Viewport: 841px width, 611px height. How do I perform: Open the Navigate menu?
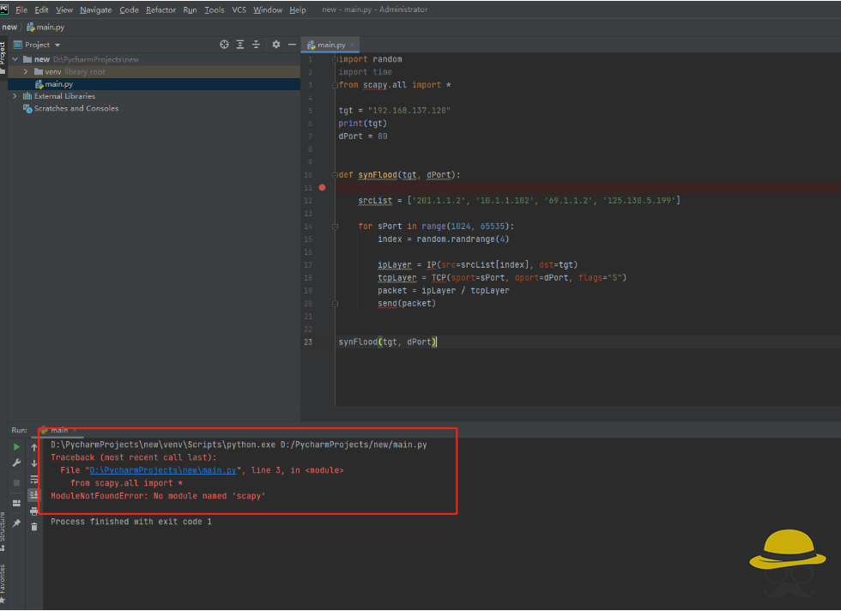coord(96,9)
